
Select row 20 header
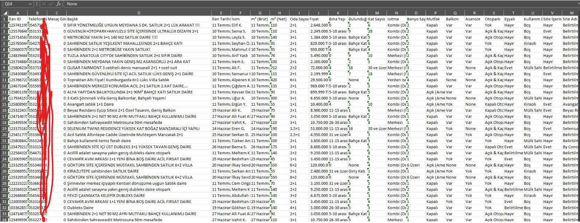[x=4, y=134]
